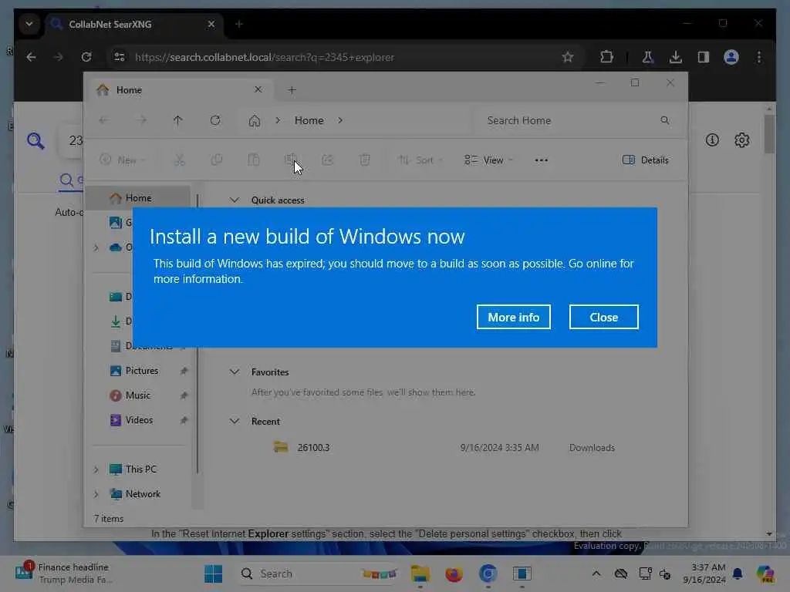790x592 pixels.
Task: Select Music in the navigation pane
Action: click(137, 395)
